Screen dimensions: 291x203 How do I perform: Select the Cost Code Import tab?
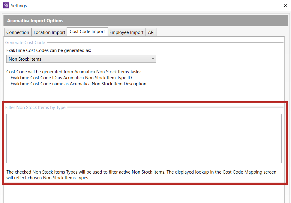87,32
